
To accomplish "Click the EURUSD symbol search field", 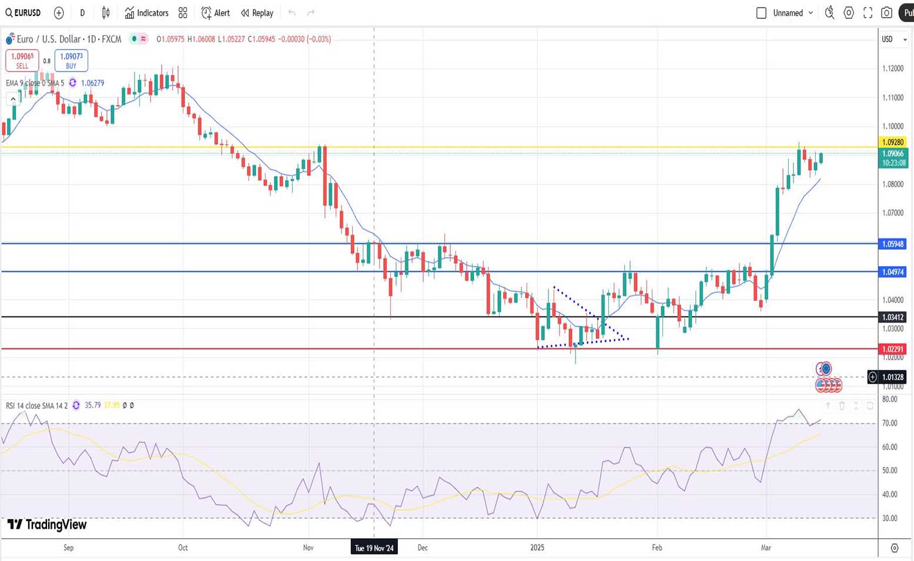I will pos(24,13).
